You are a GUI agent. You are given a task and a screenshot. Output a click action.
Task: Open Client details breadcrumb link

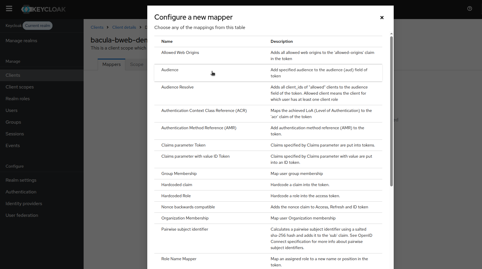pyautogui.click(x=124, y=27)
